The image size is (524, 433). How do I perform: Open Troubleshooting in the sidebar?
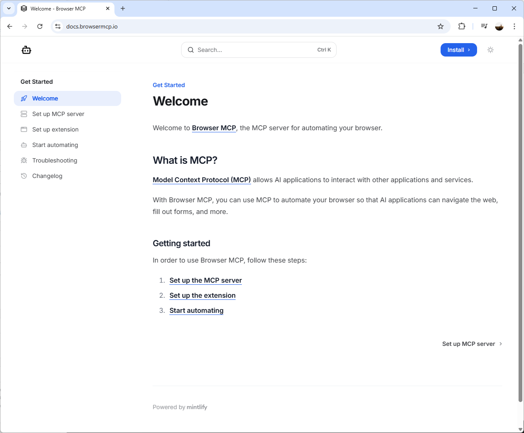54,160
